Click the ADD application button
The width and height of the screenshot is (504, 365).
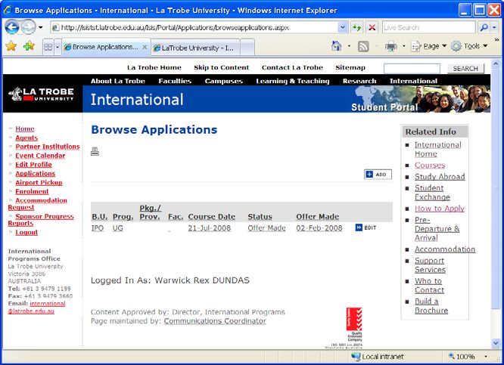tap(378, 175)
